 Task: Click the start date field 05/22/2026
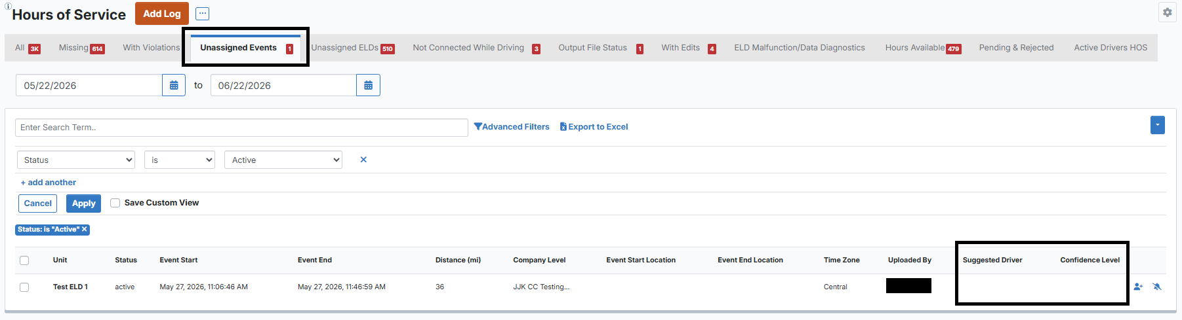(89, 85)
